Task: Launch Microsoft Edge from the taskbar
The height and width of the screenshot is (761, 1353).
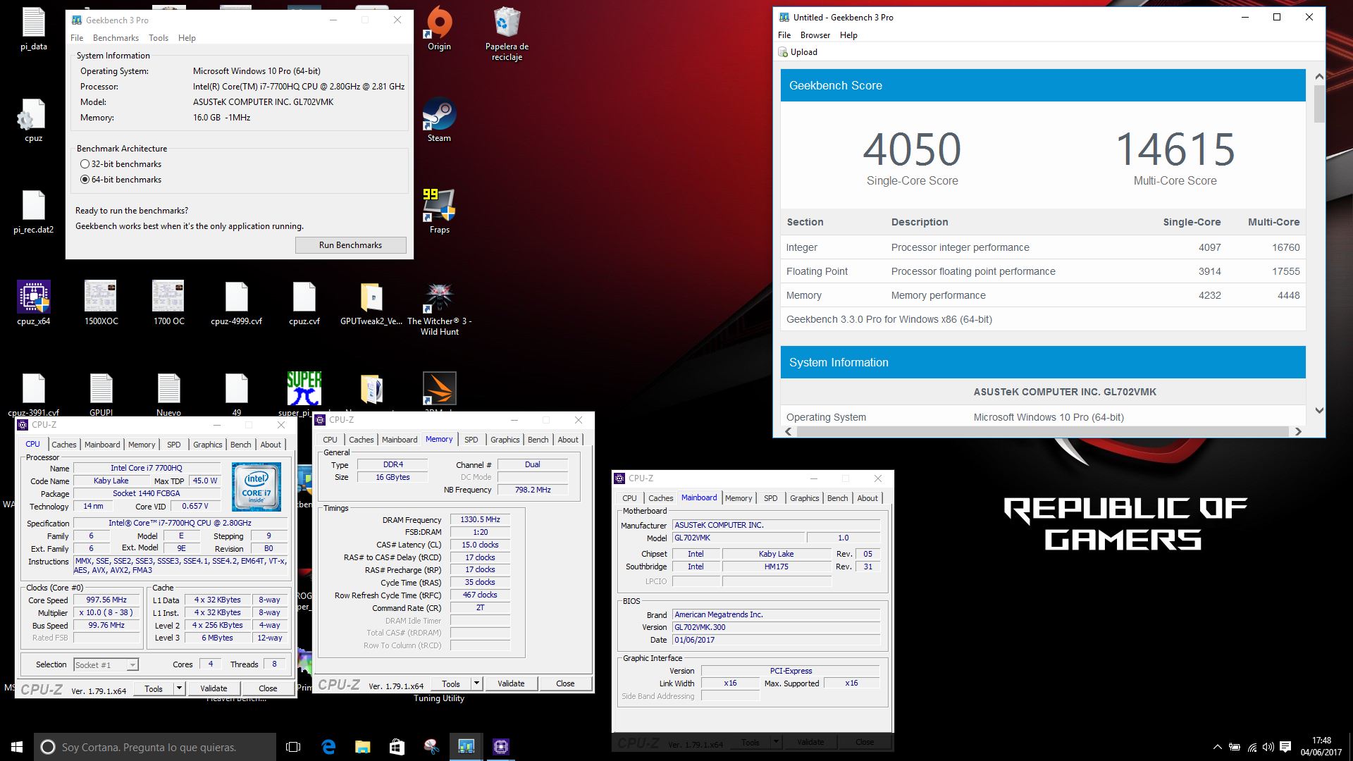Action: click(328, 747)
